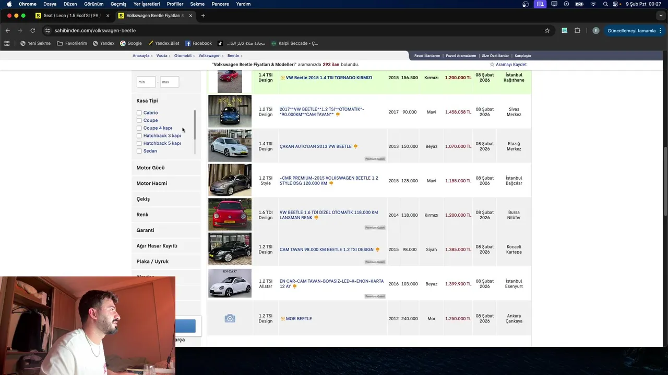Open macOS Control Center icon

coord(616,4)
